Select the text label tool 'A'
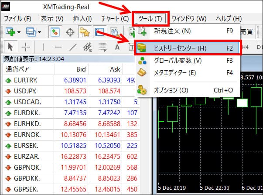 tap(117, 47)
